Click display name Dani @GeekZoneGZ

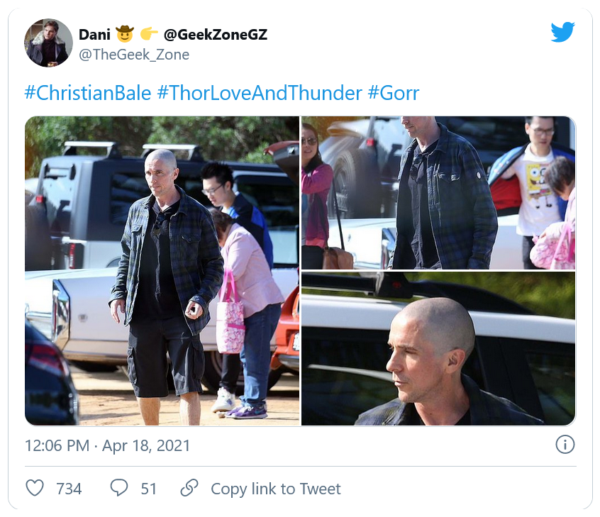173,35
